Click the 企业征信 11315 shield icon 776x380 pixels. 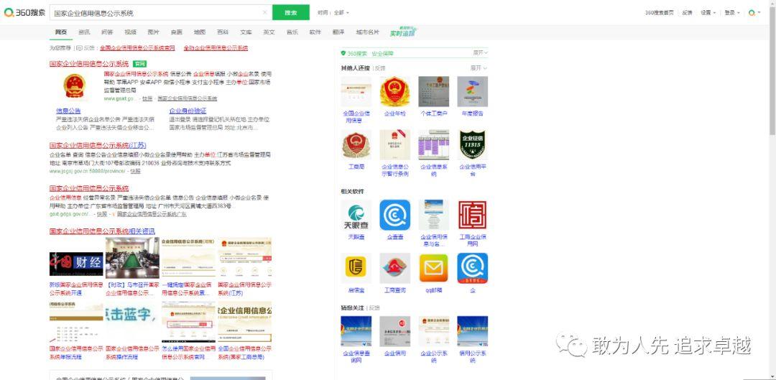pyautogui.click(x=472, y=145)
